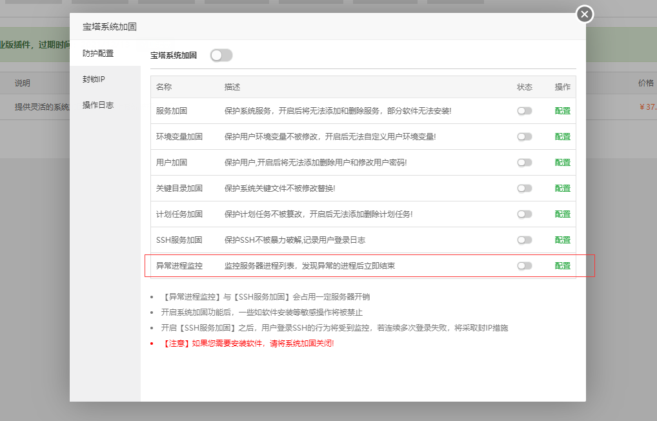This screenshot has width=657, height=421.
Task: Open 配置 for 环境变量加固
Action: pyautogui.click(x=562, y=137)
